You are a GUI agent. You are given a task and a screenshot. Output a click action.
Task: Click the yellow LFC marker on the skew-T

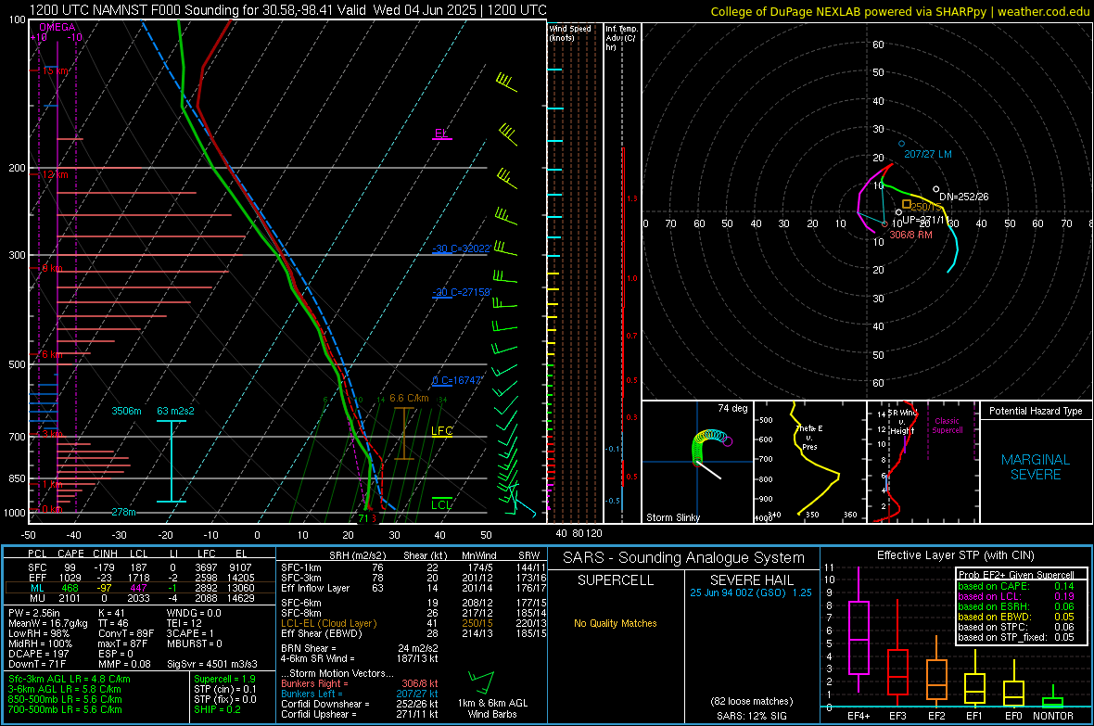(441, 431)
